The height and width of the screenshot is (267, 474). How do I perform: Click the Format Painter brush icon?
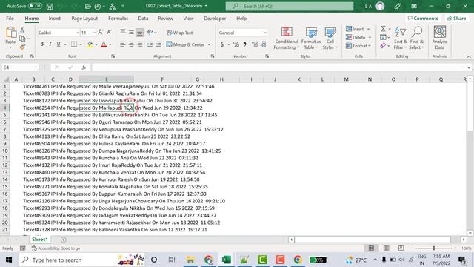click(x=22, y=47)
